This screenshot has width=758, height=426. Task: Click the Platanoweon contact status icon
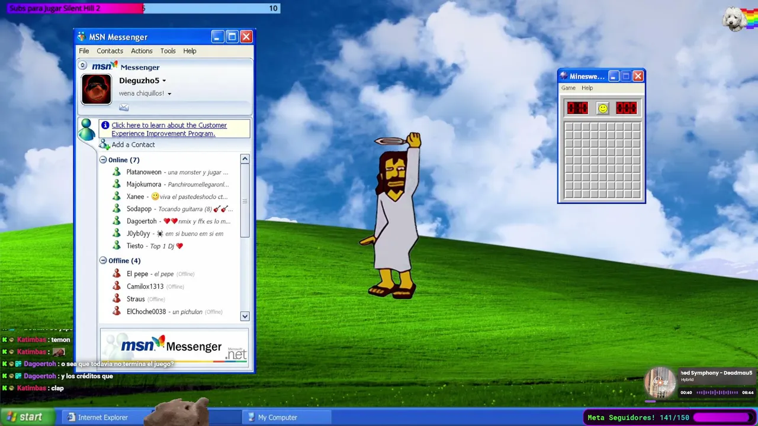pos(117,172)
